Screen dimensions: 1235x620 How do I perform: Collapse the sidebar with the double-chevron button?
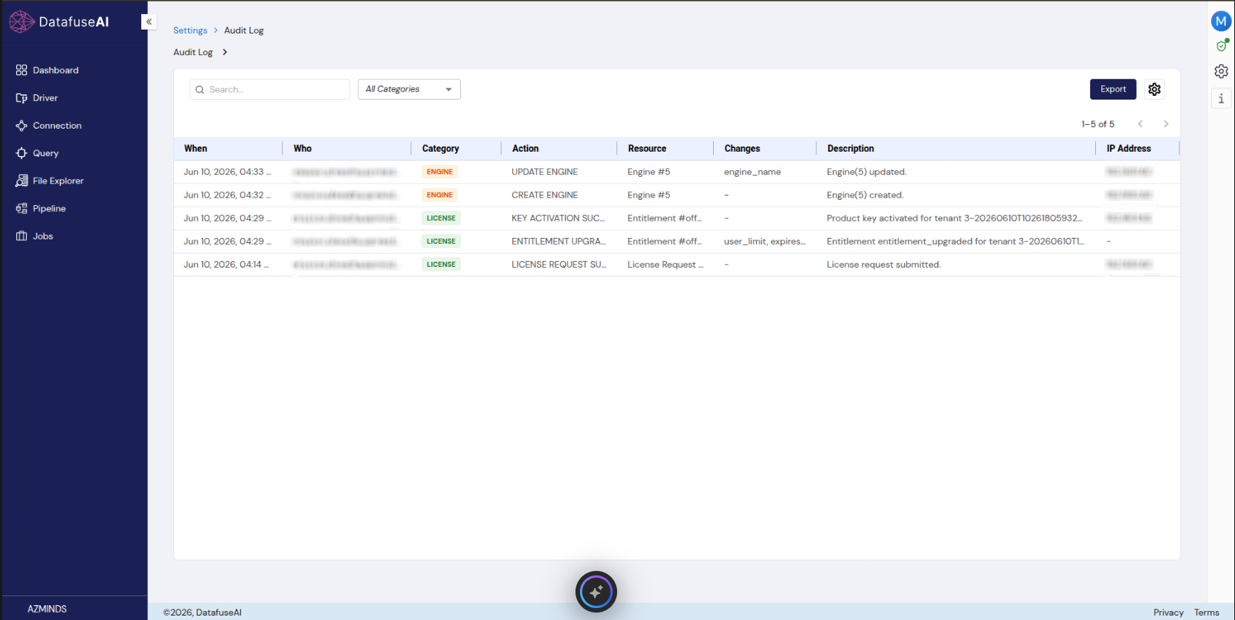149,22
